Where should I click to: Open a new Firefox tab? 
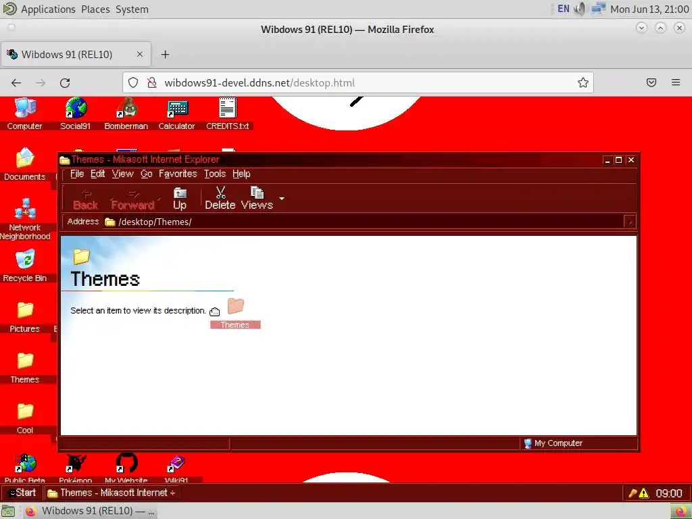coord(165,54)
